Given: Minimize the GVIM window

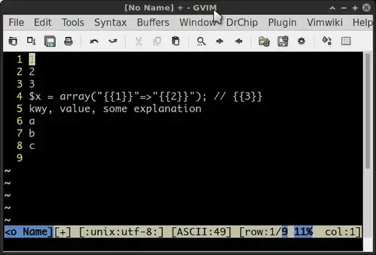Looking at the screenshot, I should coord(344,8).
